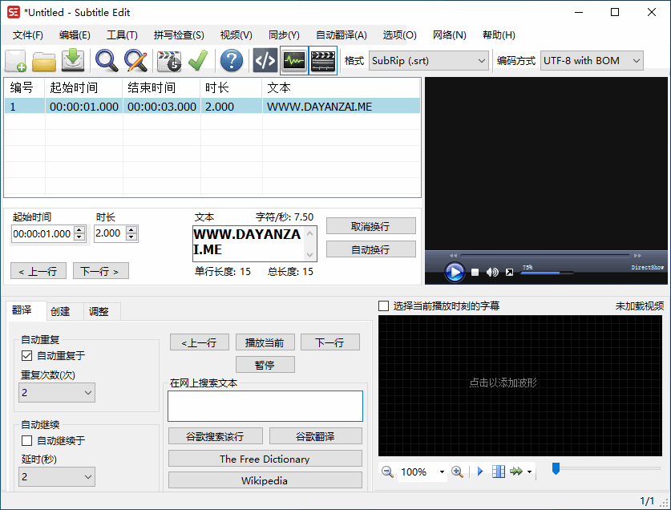Click 下一行 > button in edit panel
This screenshot has width=671, height=510.
coord(100,271)
